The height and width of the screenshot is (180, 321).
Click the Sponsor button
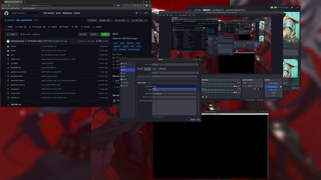tap(92, 20)
